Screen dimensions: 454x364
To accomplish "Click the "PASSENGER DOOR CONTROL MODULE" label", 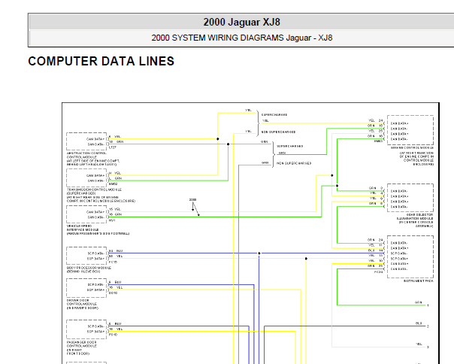I will (82, 344).
